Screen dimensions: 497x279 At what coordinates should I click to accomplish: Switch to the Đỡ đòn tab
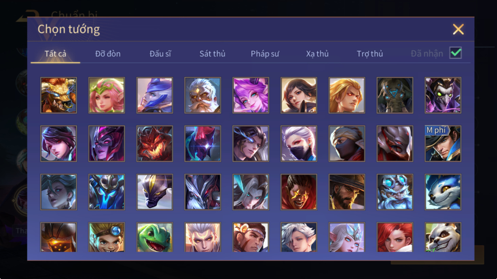pos(108,53)
